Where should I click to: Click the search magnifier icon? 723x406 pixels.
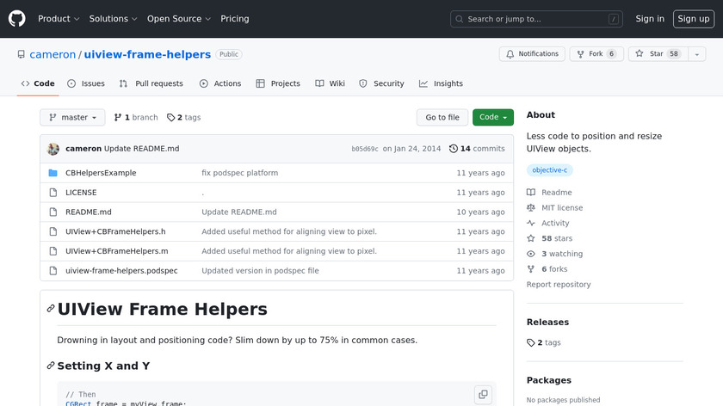[x=460, y=19]
